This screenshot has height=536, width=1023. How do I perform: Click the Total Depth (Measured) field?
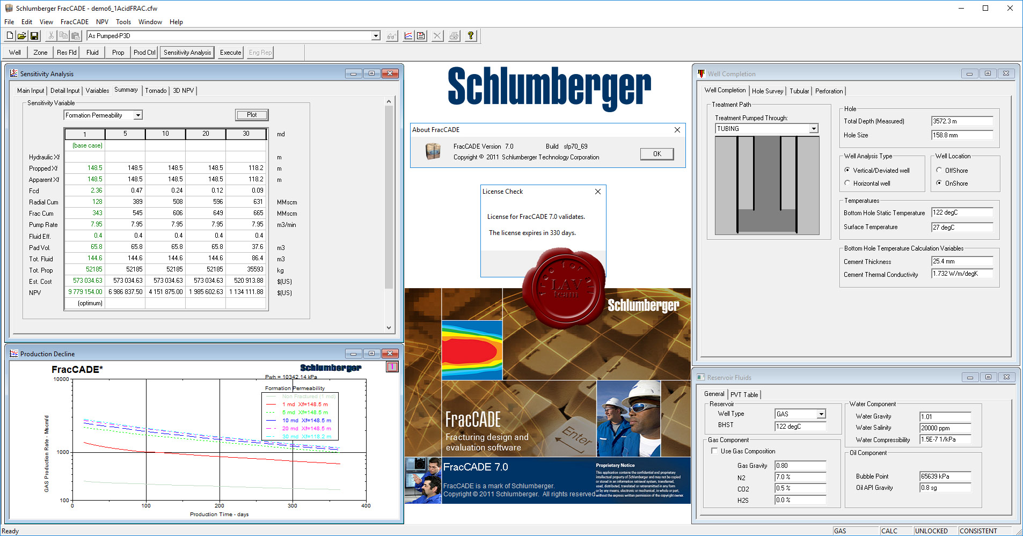tap(962, 121)
